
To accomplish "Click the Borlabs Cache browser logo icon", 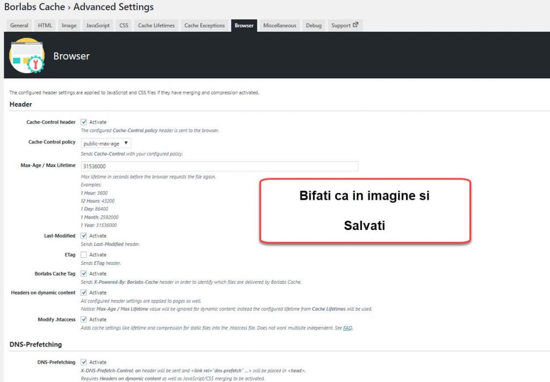I will point(26,56).
